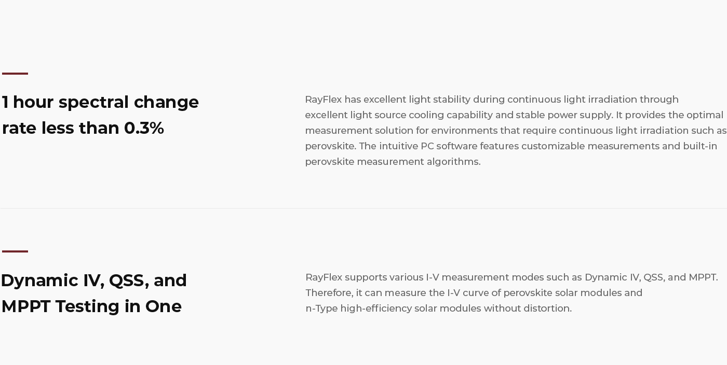This screenshot has height=365, width=727.
Task: Click the line starting "Therefore, it can measure"
Action: pos(474,293)
